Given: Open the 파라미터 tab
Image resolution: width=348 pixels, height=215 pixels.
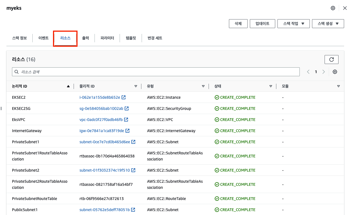Looking at the screenshot, I should click(x=107, y=38).
